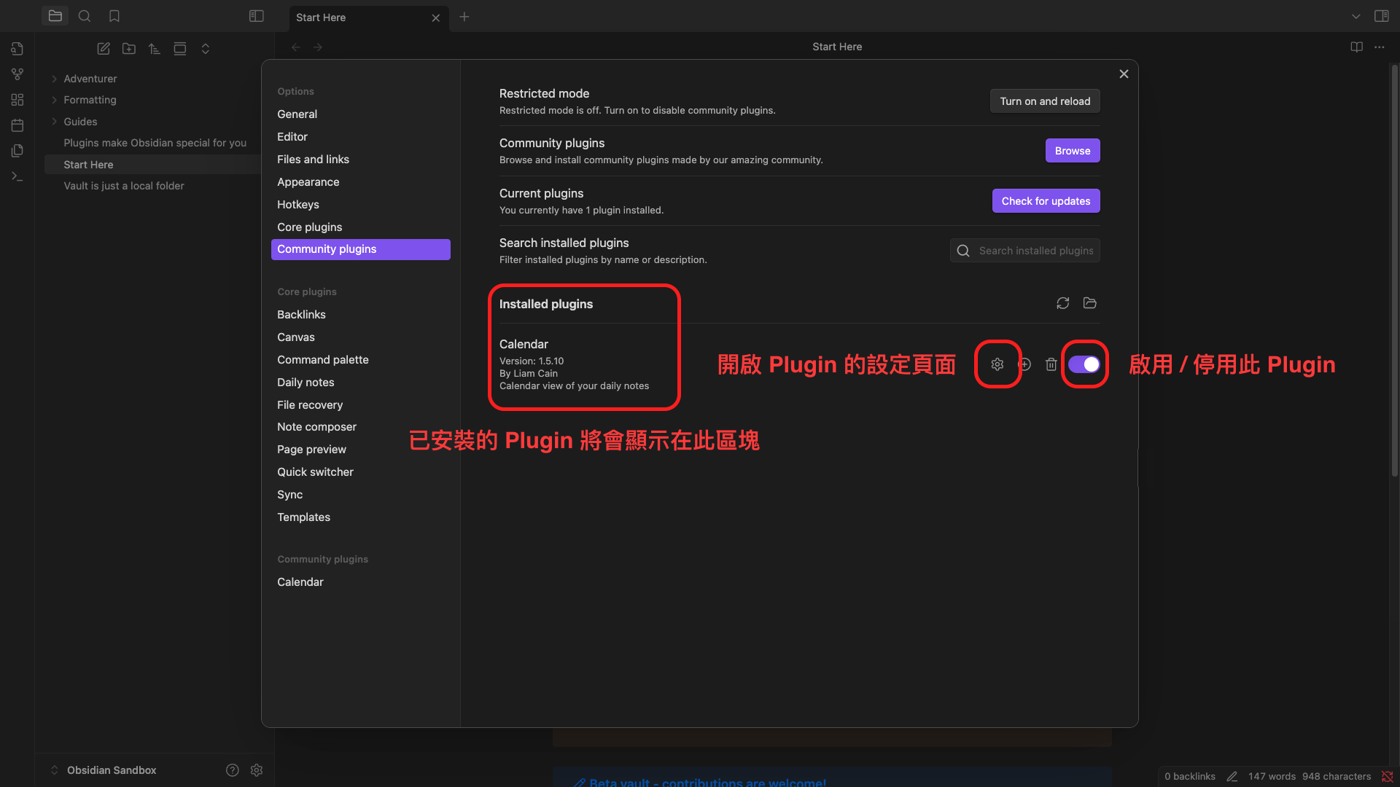Open Calendar plugin settings gear
Image resolution: width=1400 pixels, height=787 pixels.
pos(997,364)
